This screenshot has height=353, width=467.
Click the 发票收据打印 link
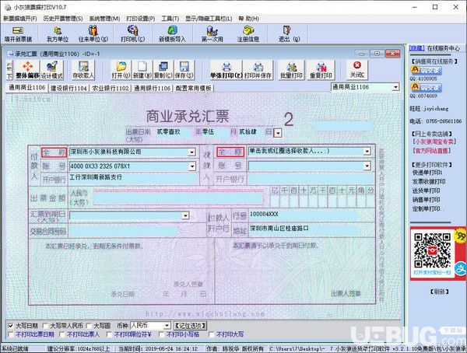(429, 182)
